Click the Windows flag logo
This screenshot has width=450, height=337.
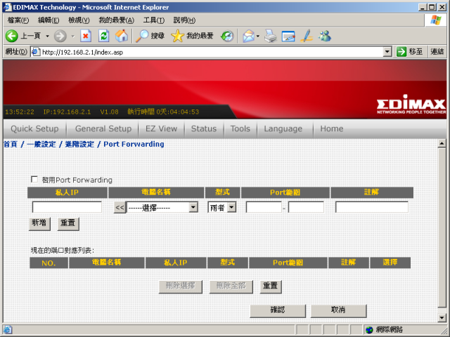pyautogui.click(x=435, y=20)
